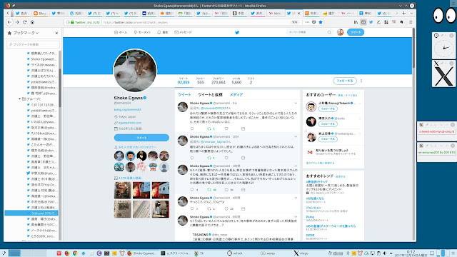Click the Shoko Egawa cat profile picture
Viewport: 457px width, 257px height.
click(x=135, y=71)
